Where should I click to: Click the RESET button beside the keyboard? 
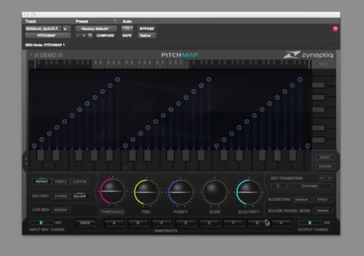pyautogui.click(x=325, y=158)
